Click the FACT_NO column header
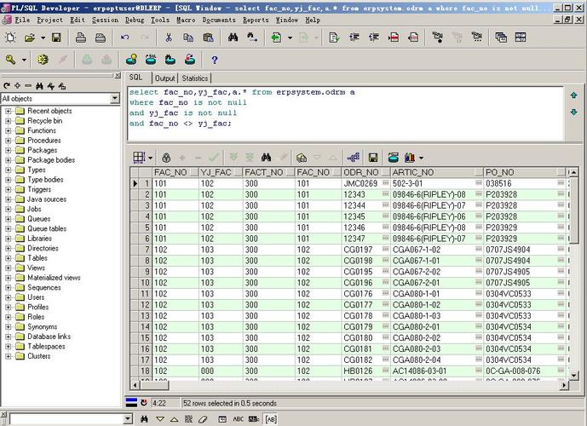The width and height of the screenshot is (587, 426). pos(268,172)
